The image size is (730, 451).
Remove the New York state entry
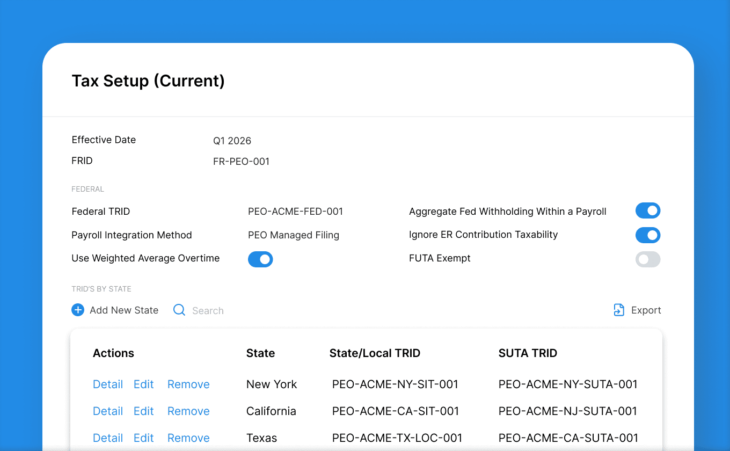(x=188, y=384)
